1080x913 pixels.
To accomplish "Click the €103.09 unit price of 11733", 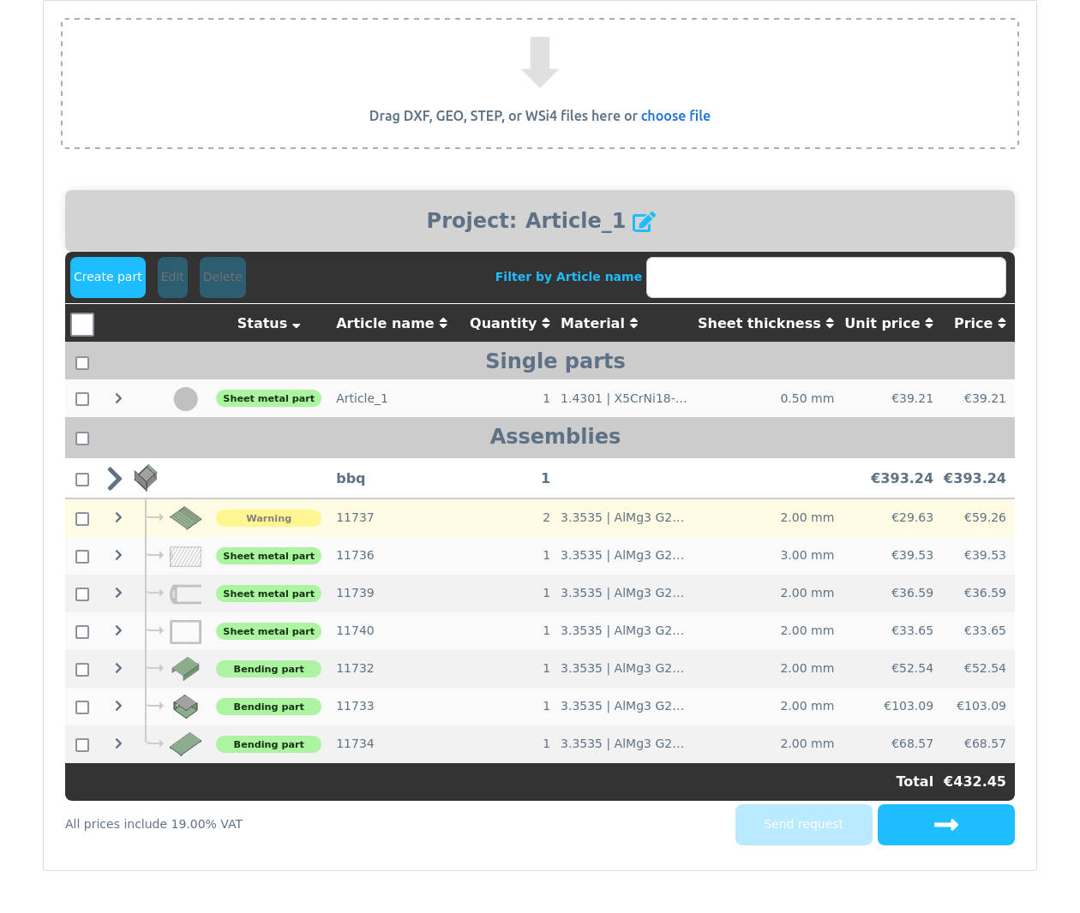I will tap(909, 706).
